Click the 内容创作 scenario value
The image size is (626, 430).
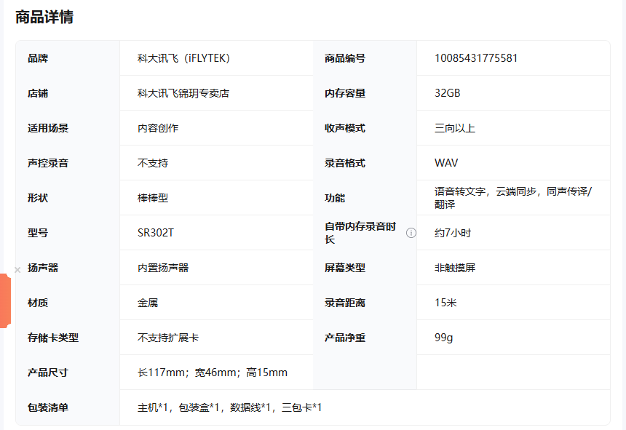158,128
